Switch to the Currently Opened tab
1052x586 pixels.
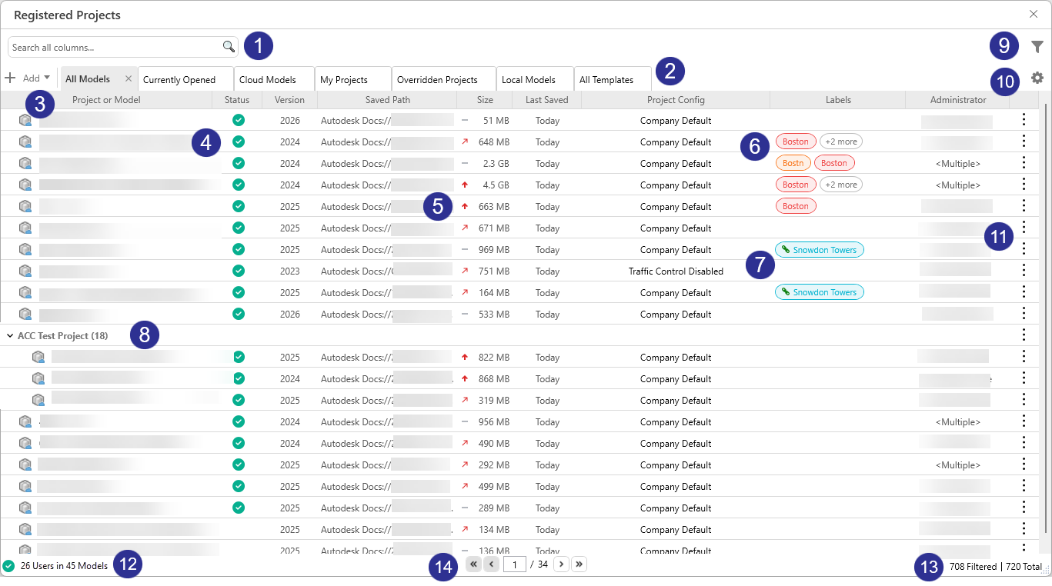click(186, 79)
